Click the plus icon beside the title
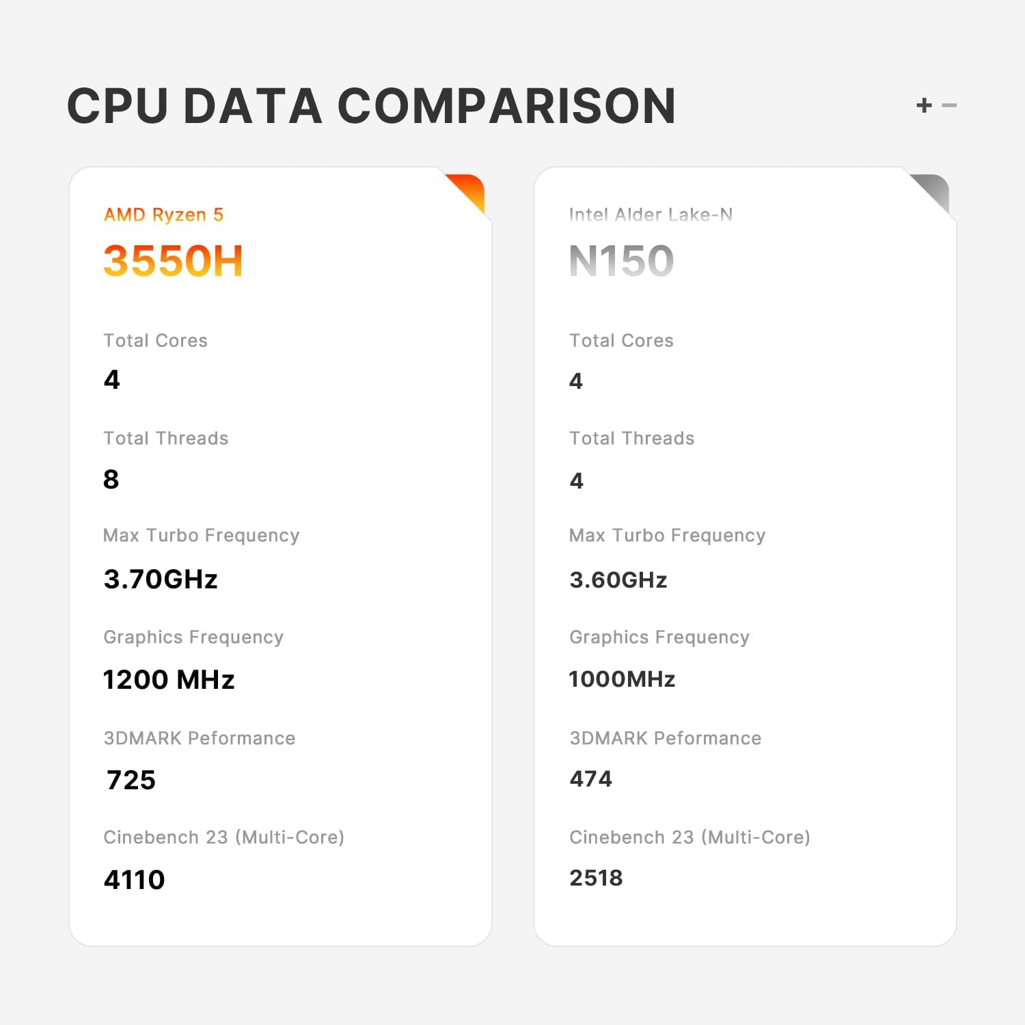Image resolution: width=1025 pixels, height=1025 pixels. click(924, 105)
